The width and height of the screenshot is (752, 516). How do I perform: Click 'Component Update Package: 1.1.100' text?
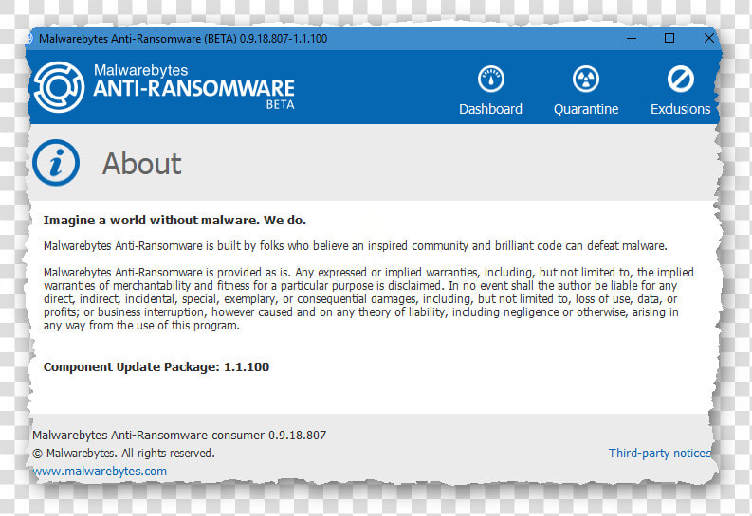pyautogui.click(x=156, y=367)
